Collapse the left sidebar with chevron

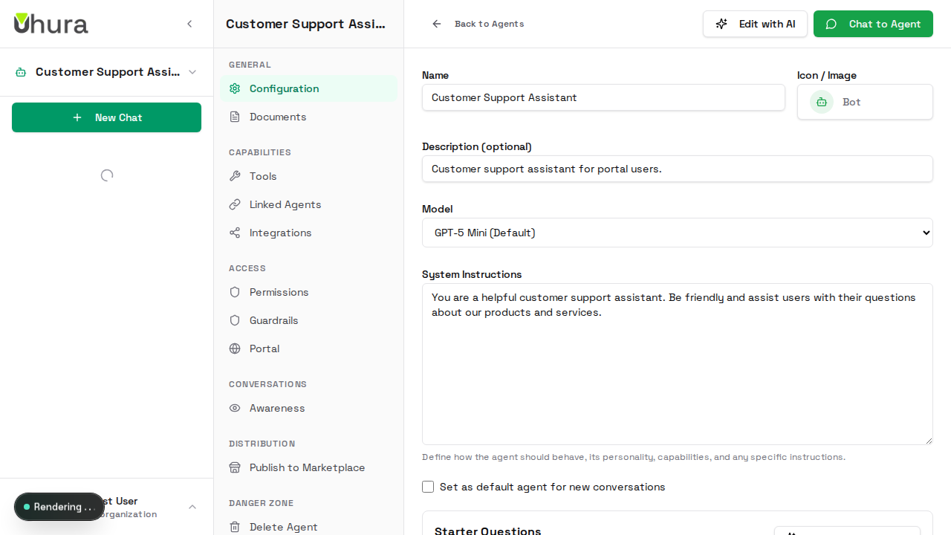click(189, 24)
